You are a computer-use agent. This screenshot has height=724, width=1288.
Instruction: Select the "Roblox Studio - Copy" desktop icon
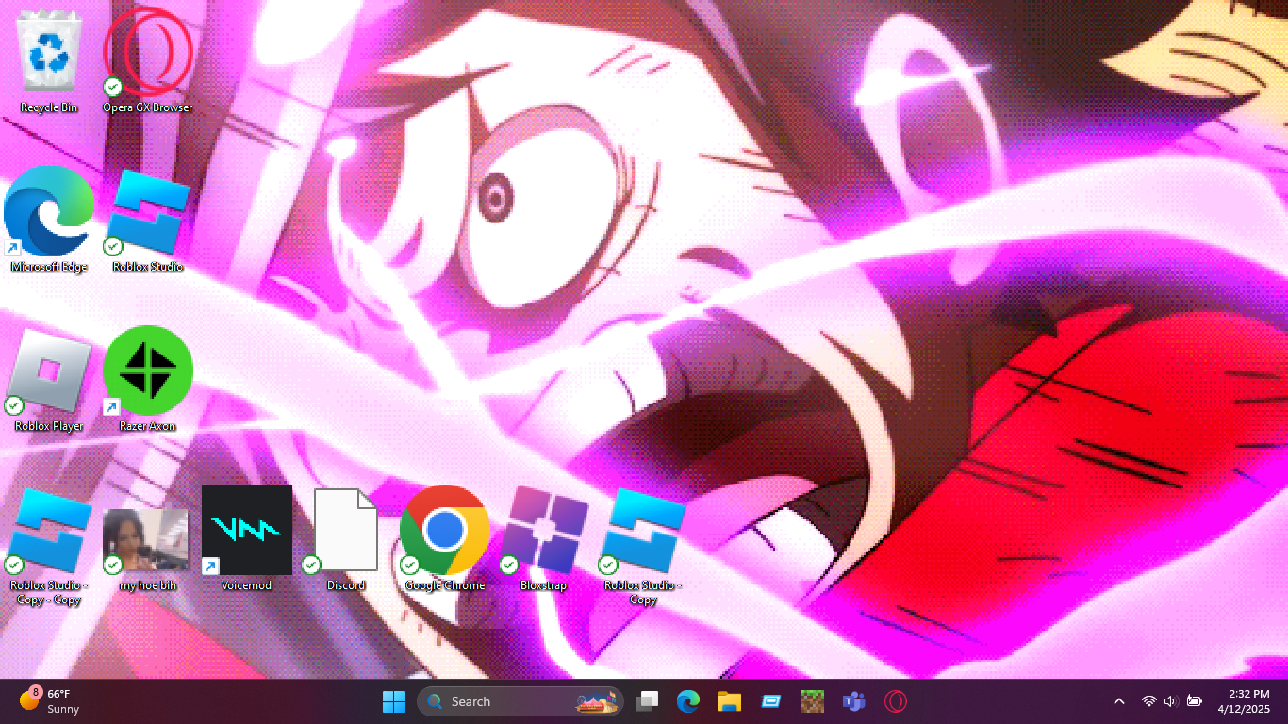pos(643,546)
